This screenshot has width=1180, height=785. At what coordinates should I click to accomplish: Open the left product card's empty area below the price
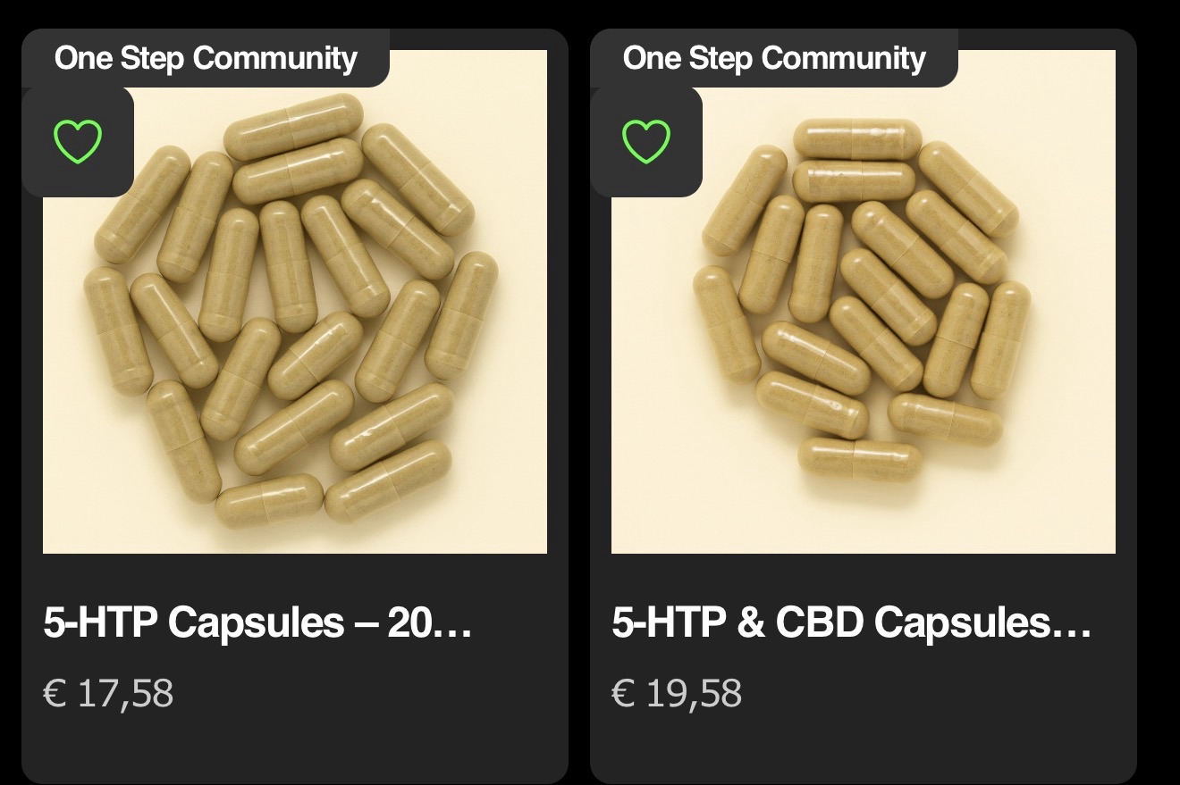pos(295,746)
